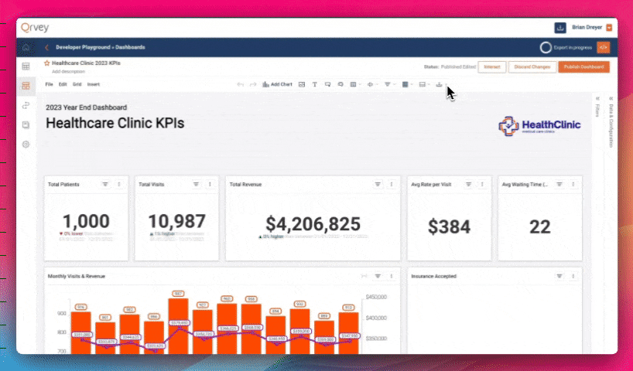Select the text (T) tool icon
Image resolution: width=633 pixels, height=371 pixels.
pyautogui.click(x=315, y=83)
